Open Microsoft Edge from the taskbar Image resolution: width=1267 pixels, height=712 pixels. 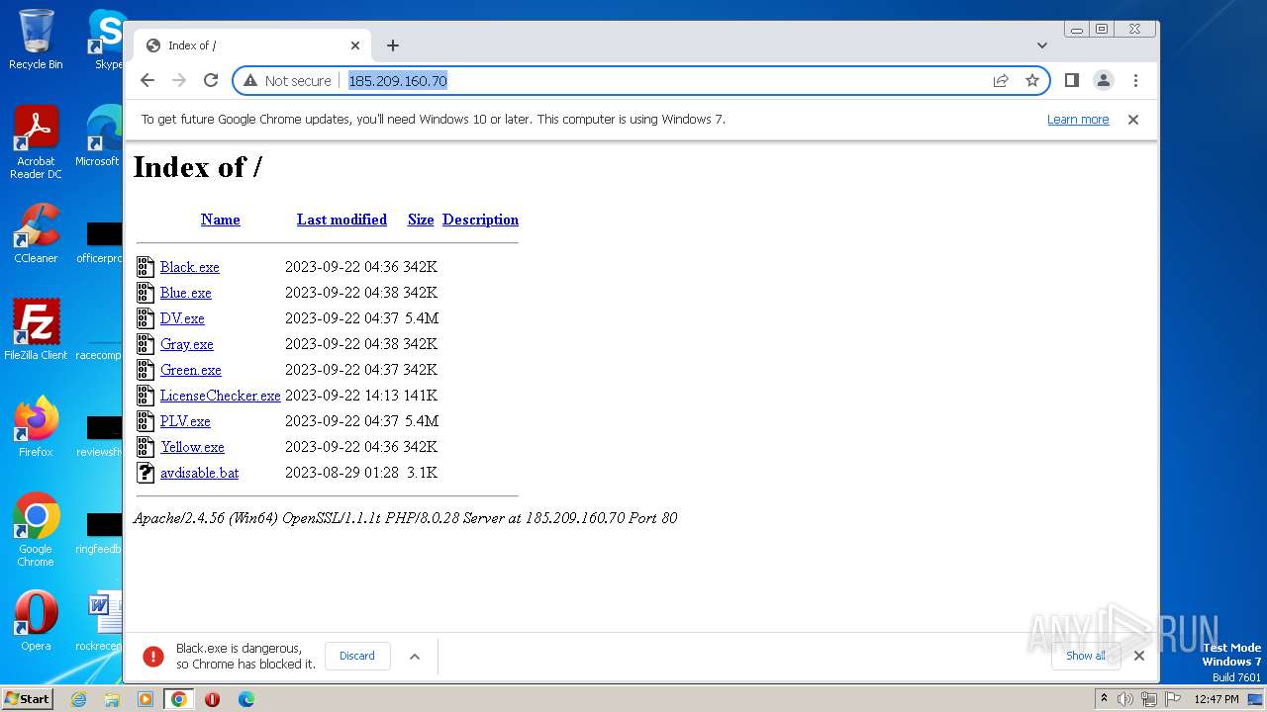246,699
